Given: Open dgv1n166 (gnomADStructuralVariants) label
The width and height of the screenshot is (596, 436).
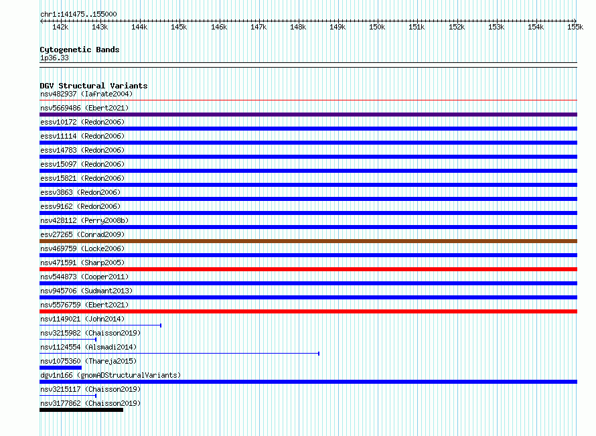Looking at the screenshot, I should [x=110, y=375].
